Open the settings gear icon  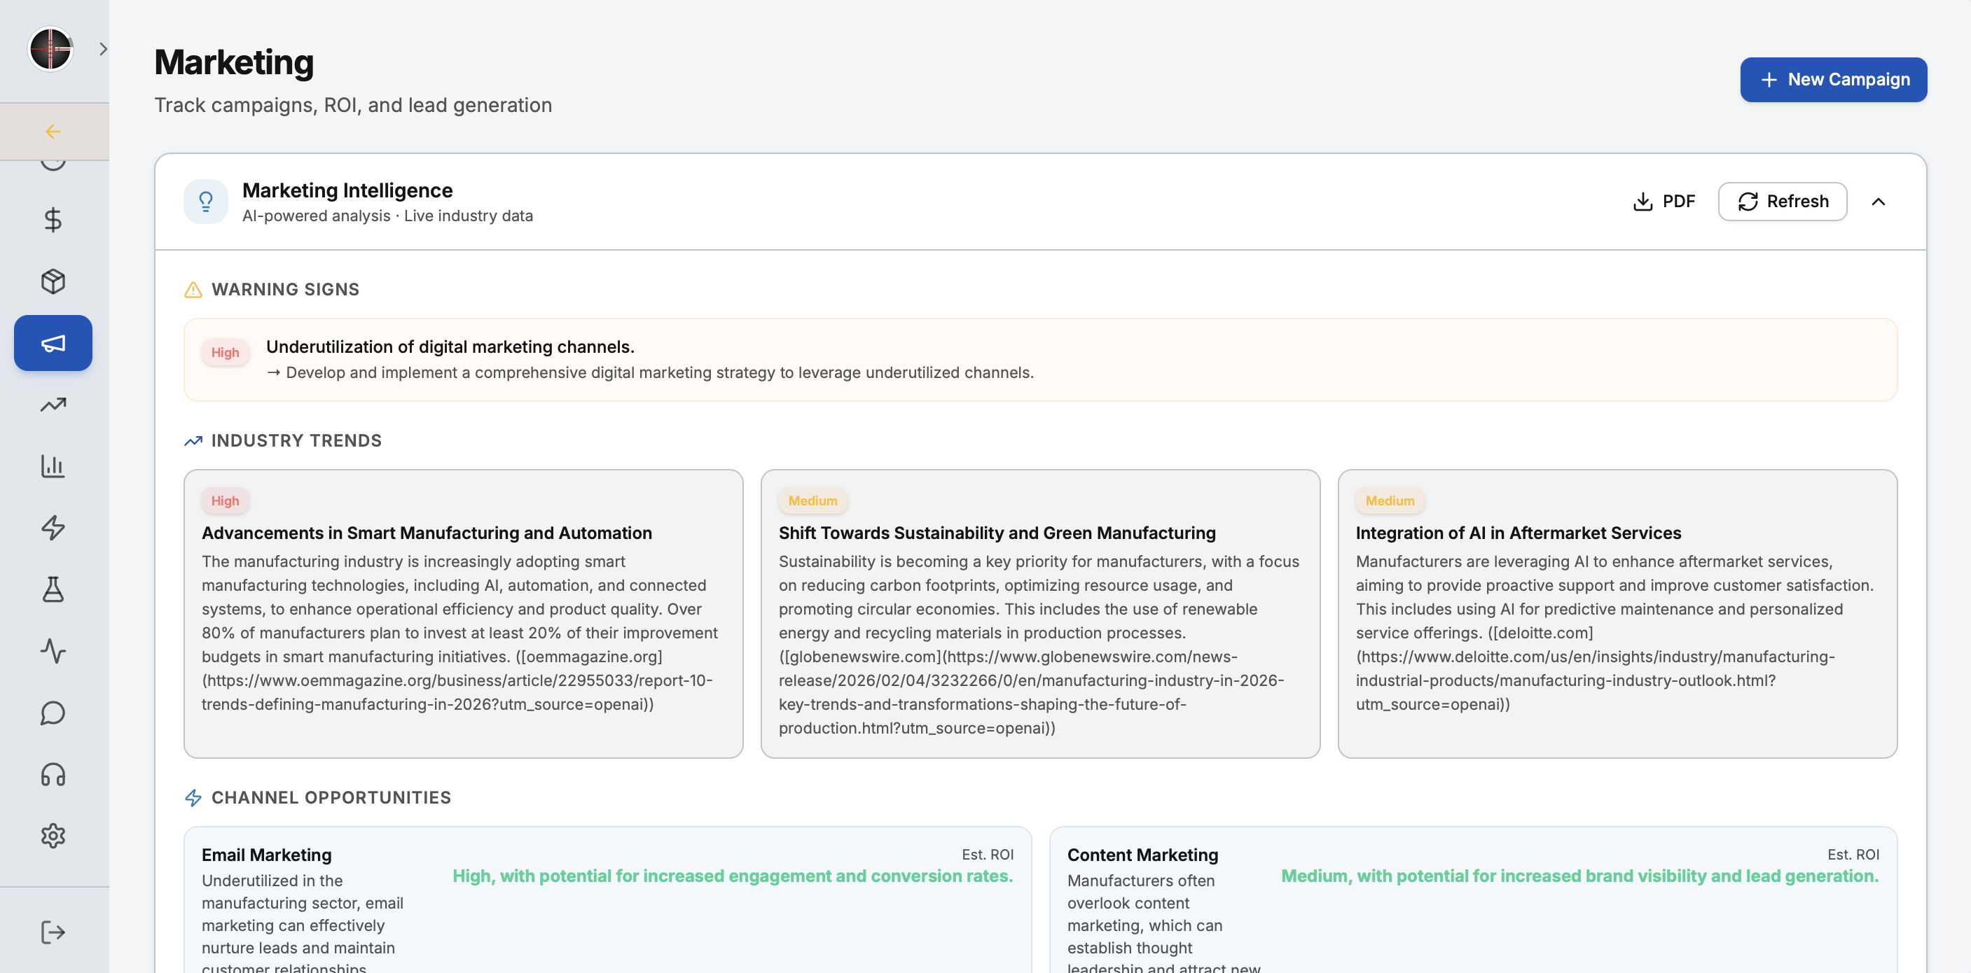pos(53,836)
